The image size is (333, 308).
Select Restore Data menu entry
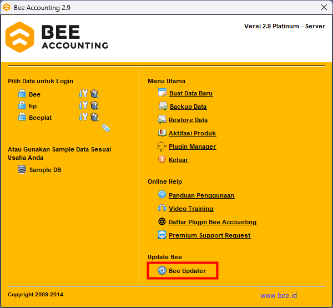pyautogui.click(x=188, y=120)
